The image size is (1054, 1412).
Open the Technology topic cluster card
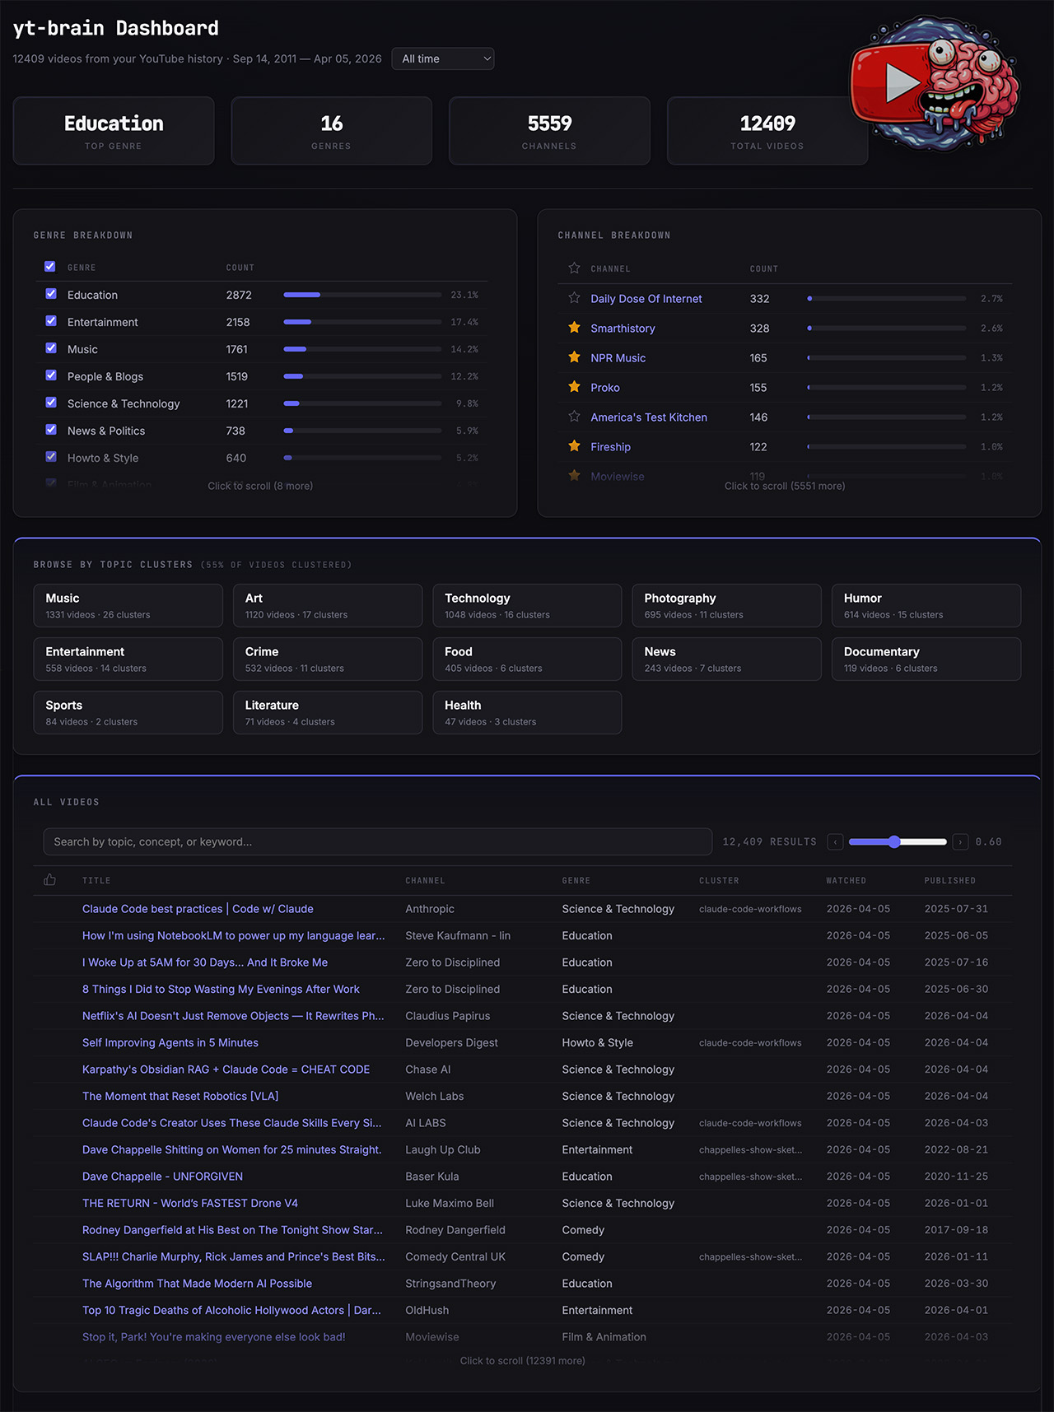(527, 605)
